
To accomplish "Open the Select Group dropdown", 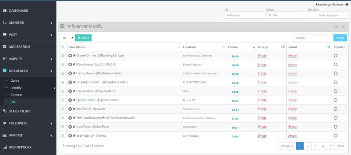I will [328, 15].
